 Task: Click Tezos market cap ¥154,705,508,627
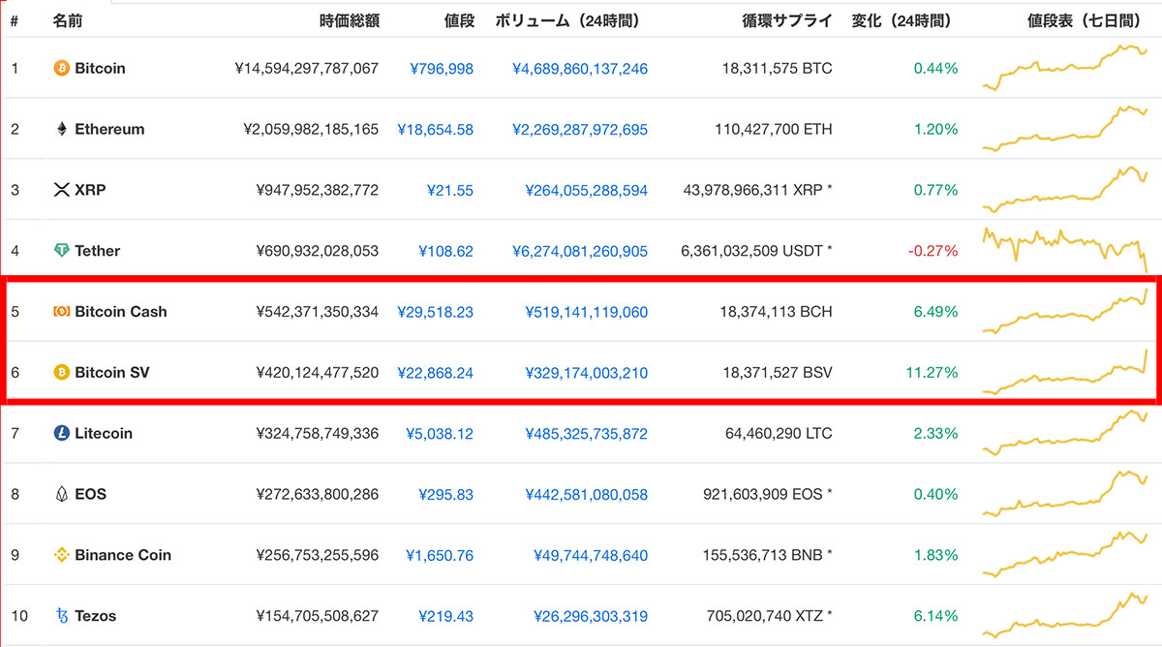pos(318,616)
